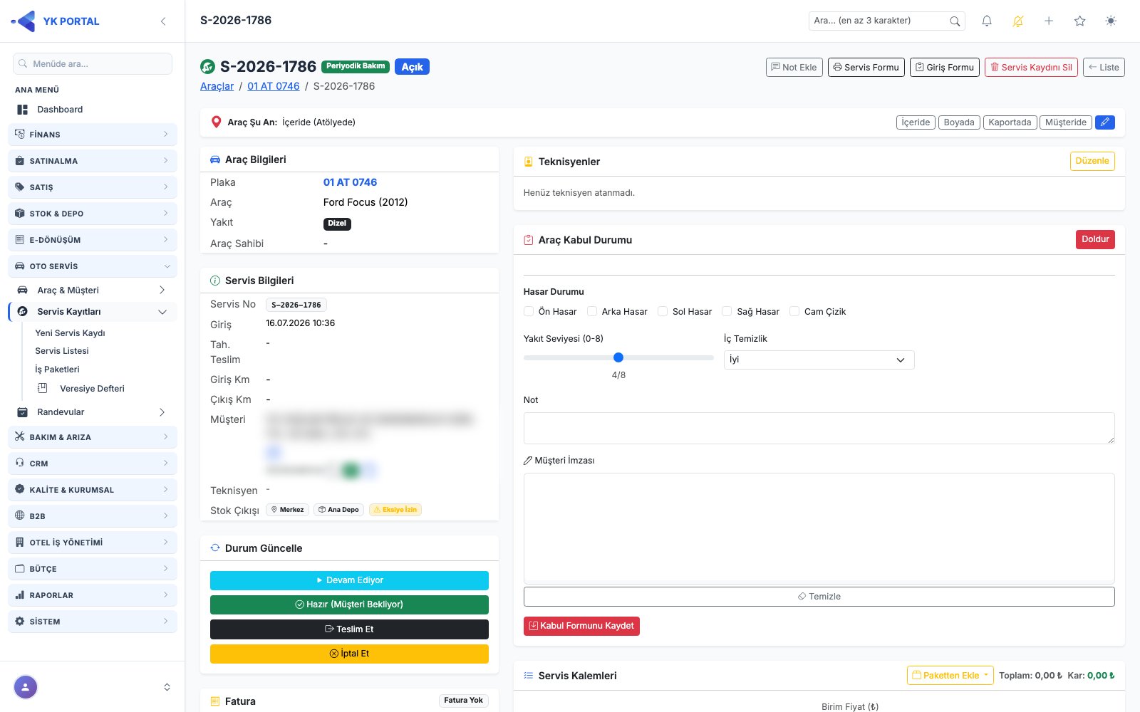The width and height of the screenshot is (1140, 712).
Task: Expand the BAKIM & ARIZA menu section
Action: (x=93, y=437)
